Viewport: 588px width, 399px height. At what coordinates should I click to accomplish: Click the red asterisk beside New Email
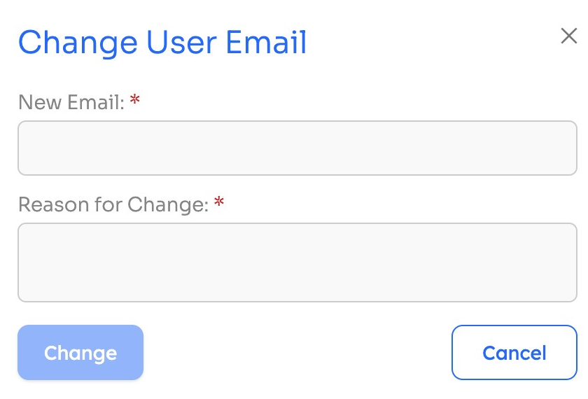click(x=134, y=99)
